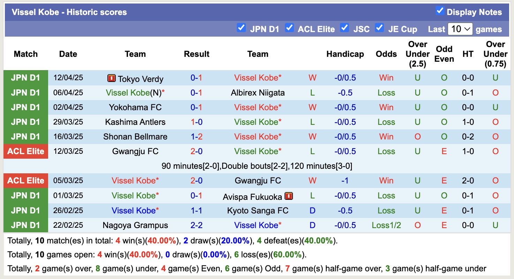Viewport: 514px width, 279px height.
Task: Open the Last 10 games dropdown
Action: tap(460, 29)
